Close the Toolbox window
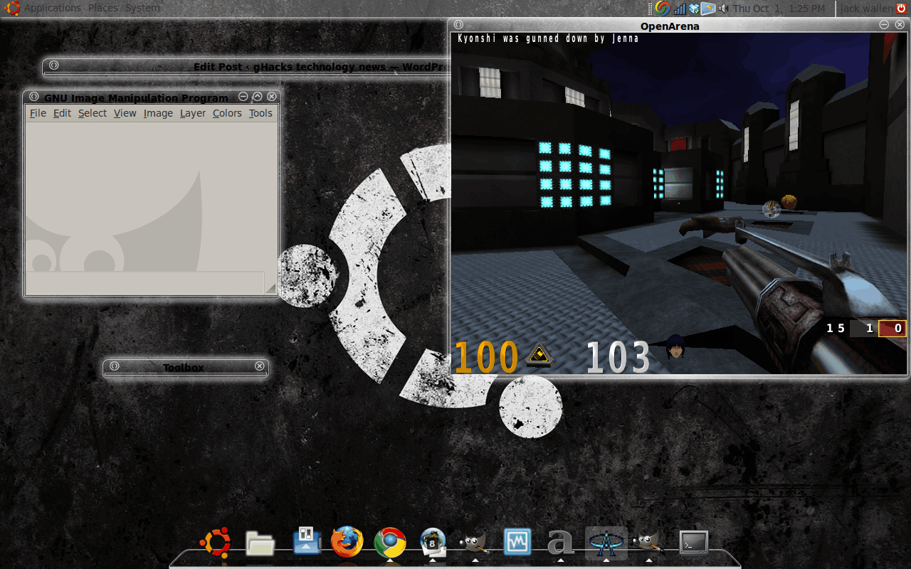This screenshot has height=569, width=911. point(260,366)
